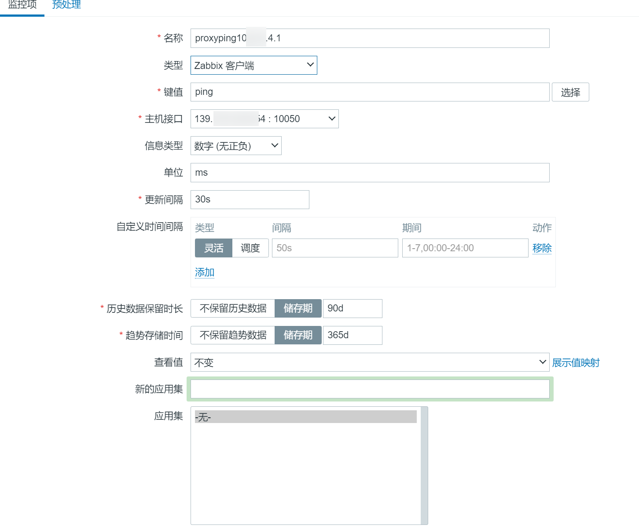Open the 监控项 tab
Viewport: 639px width, 528px height.
22,5
